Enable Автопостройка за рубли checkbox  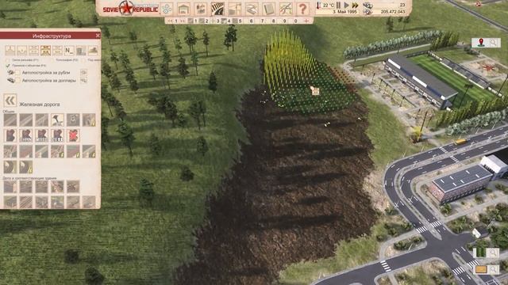17,73
